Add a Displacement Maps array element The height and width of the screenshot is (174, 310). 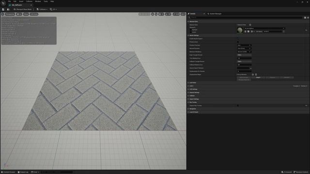pos(253,74)
